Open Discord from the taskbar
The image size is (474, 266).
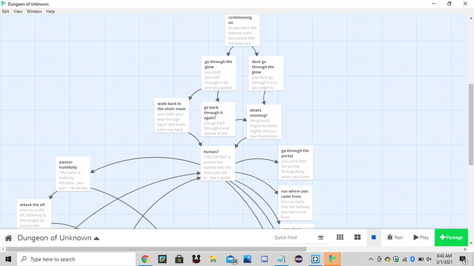(x=264, y=259)
